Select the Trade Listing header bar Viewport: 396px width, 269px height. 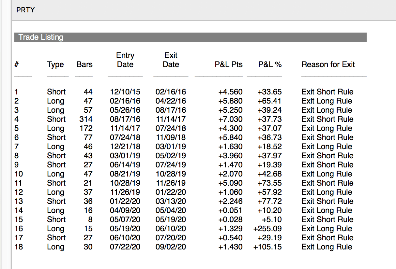190,37
